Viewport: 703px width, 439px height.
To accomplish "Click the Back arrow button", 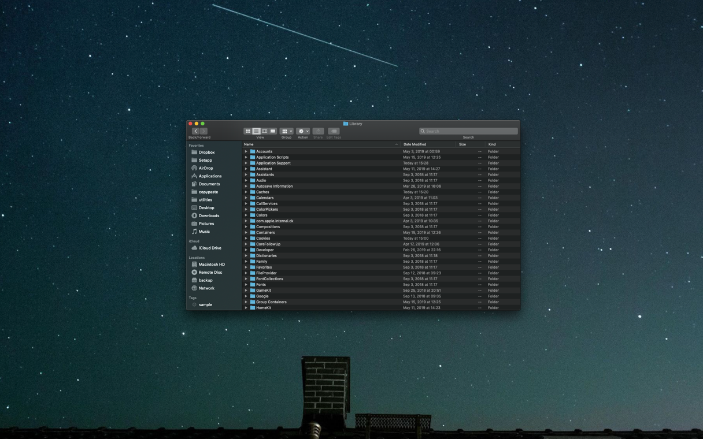I will [x=195, y=131].
